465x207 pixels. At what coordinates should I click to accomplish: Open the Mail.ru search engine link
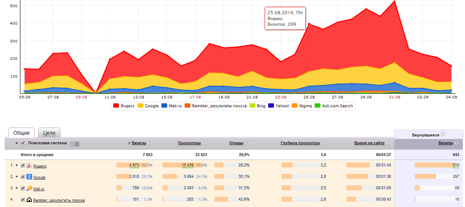(x=39, y=189)
